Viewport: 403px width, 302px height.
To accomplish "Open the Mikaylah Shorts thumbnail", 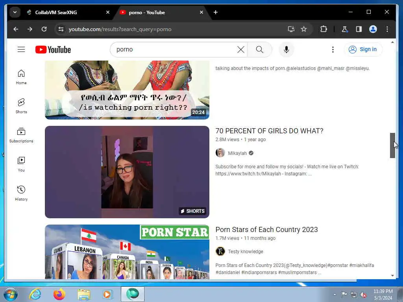I will click(x=127, y=172).
